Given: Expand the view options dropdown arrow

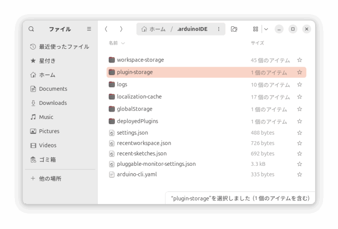Looking at the screenshot, I should (266, 29).
